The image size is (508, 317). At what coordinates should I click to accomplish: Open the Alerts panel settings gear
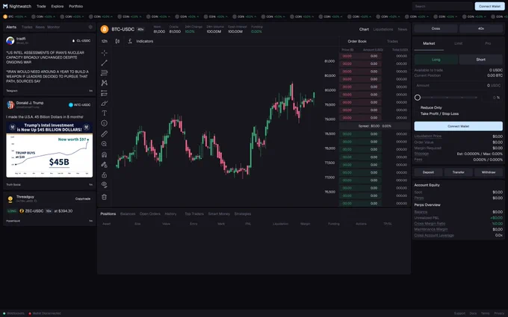click(90, 27)
